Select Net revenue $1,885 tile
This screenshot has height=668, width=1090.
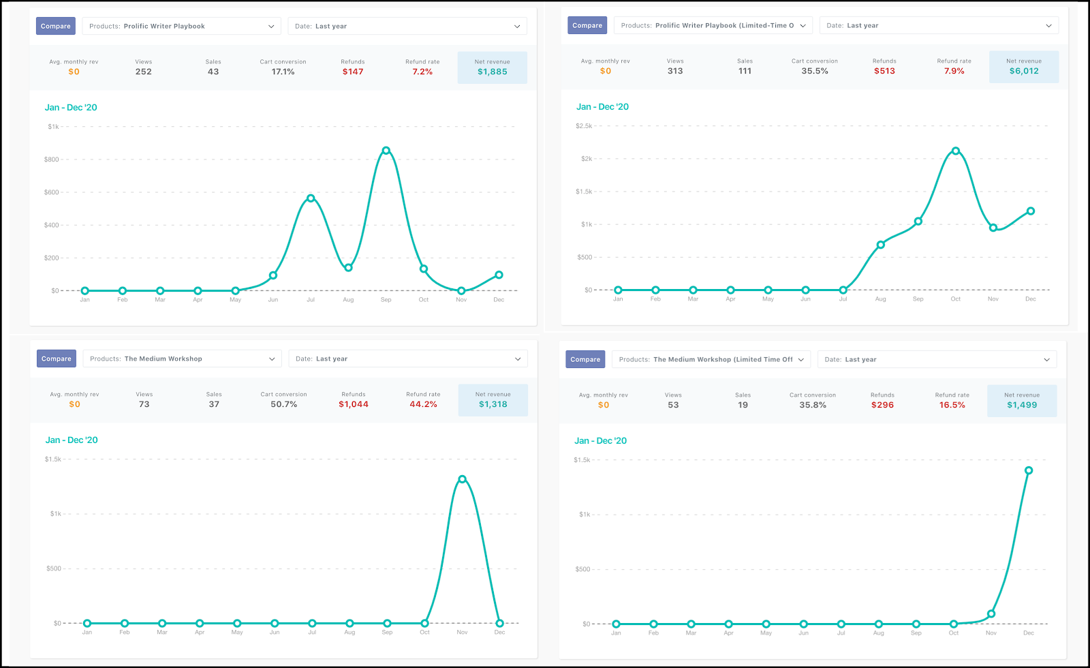493,67
